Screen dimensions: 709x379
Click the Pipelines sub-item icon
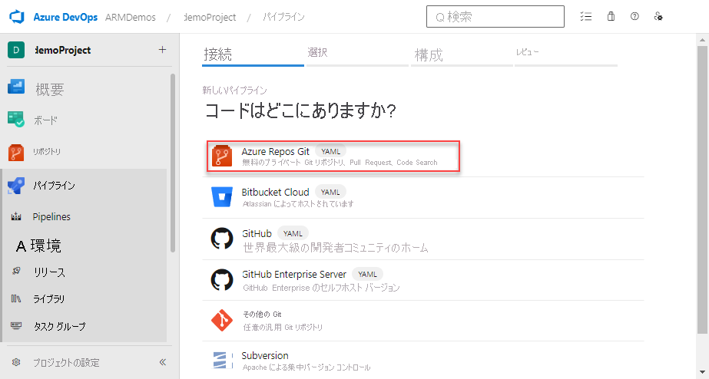(x=16, y=217)
